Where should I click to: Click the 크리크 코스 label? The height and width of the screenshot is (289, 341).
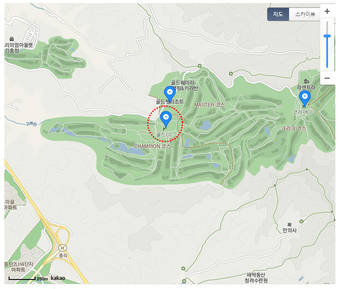pos(293,129)
